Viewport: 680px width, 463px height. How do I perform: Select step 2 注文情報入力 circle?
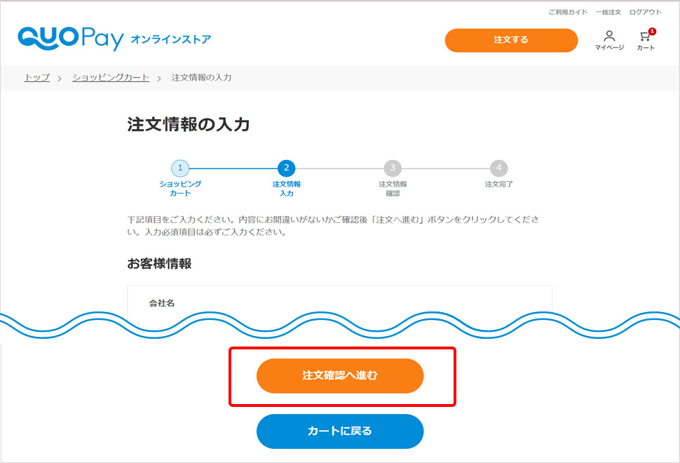point(286,168)
